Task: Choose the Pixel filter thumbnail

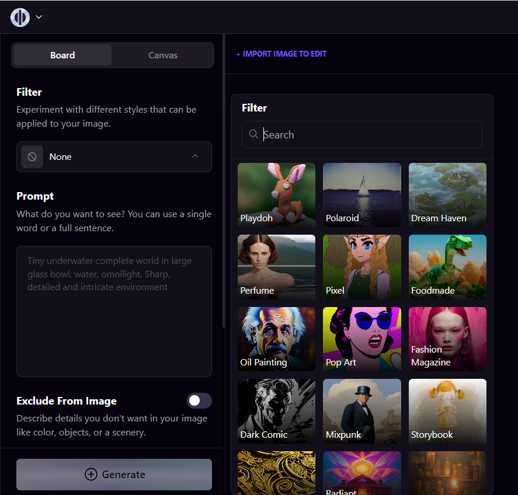Action: 361,267
